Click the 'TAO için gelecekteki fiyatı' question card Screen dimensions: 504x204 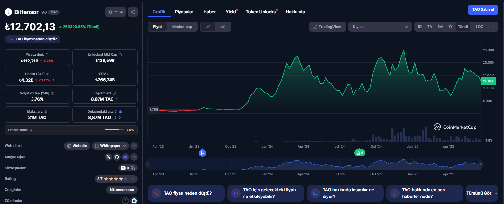coord(266,193)
